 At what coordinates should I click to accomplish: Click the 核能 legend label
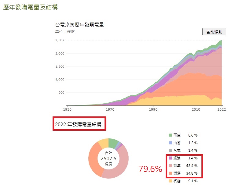click(x=177, y=181)
